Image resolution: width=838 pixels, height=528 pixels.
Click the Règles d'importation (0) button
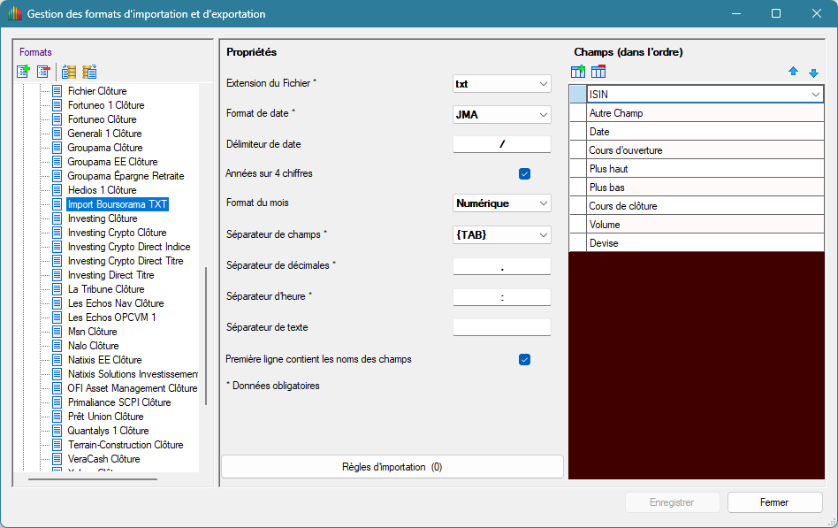click(x=392, y=467)
